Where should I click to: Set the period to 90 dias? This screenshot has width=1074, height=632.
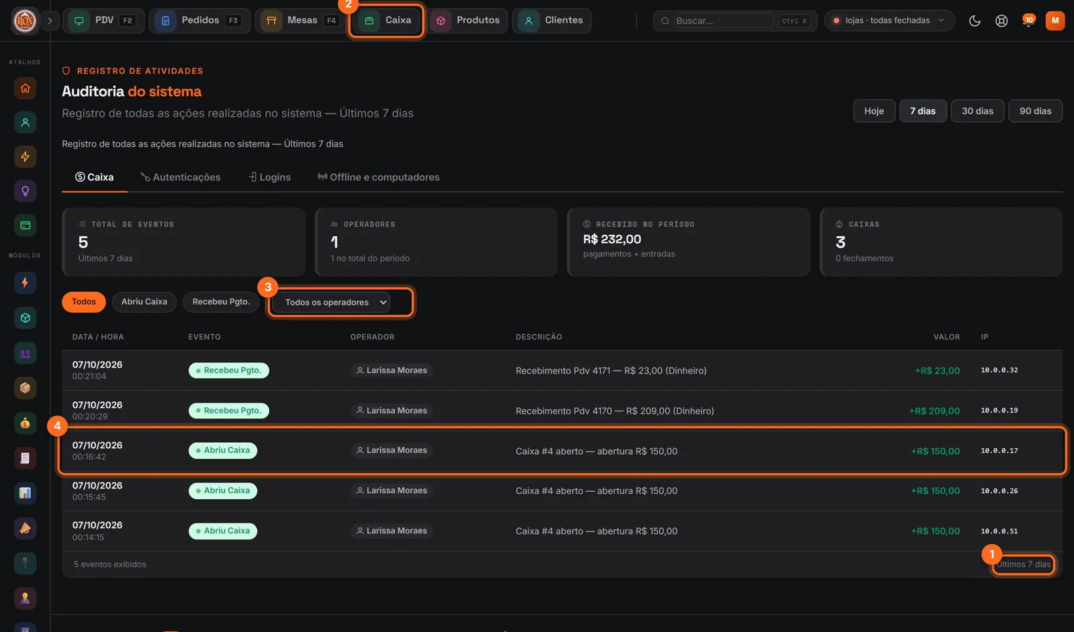(x=1035, y=111)
